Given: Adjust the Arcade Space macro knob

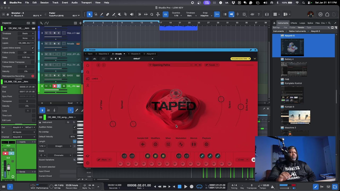Looking at the screenshot, I should [x=221, y=99].
